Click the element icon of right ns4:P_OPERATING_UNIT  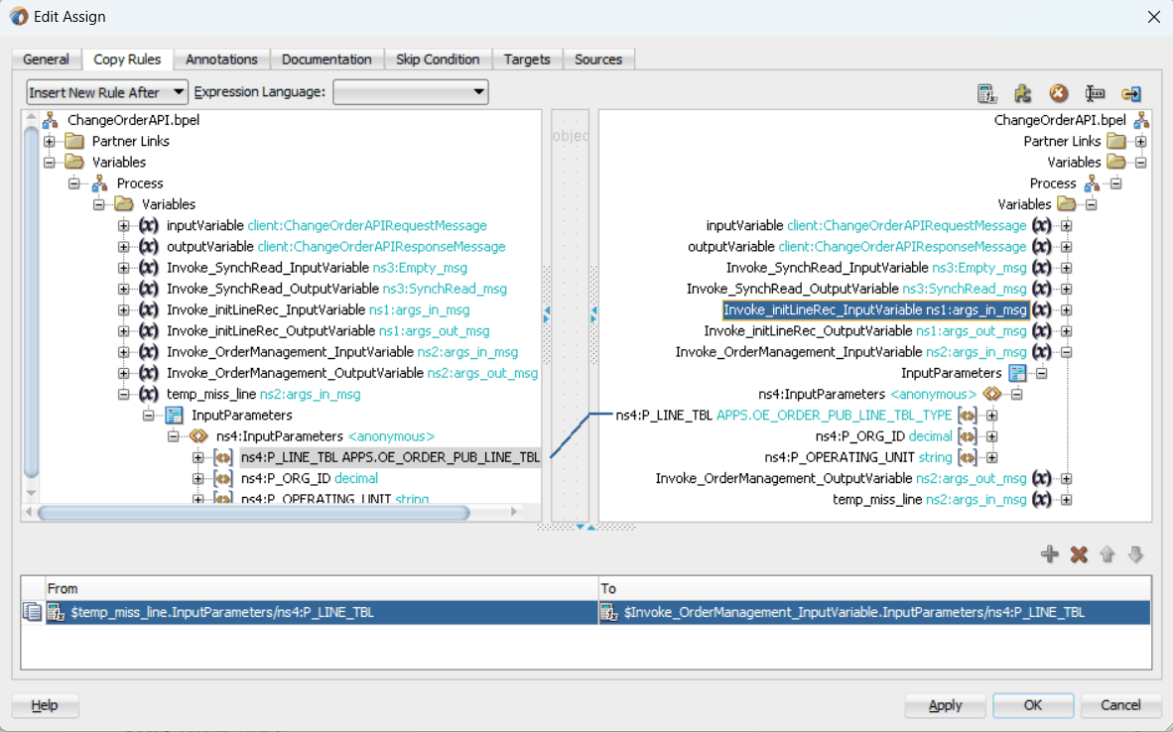968,457
